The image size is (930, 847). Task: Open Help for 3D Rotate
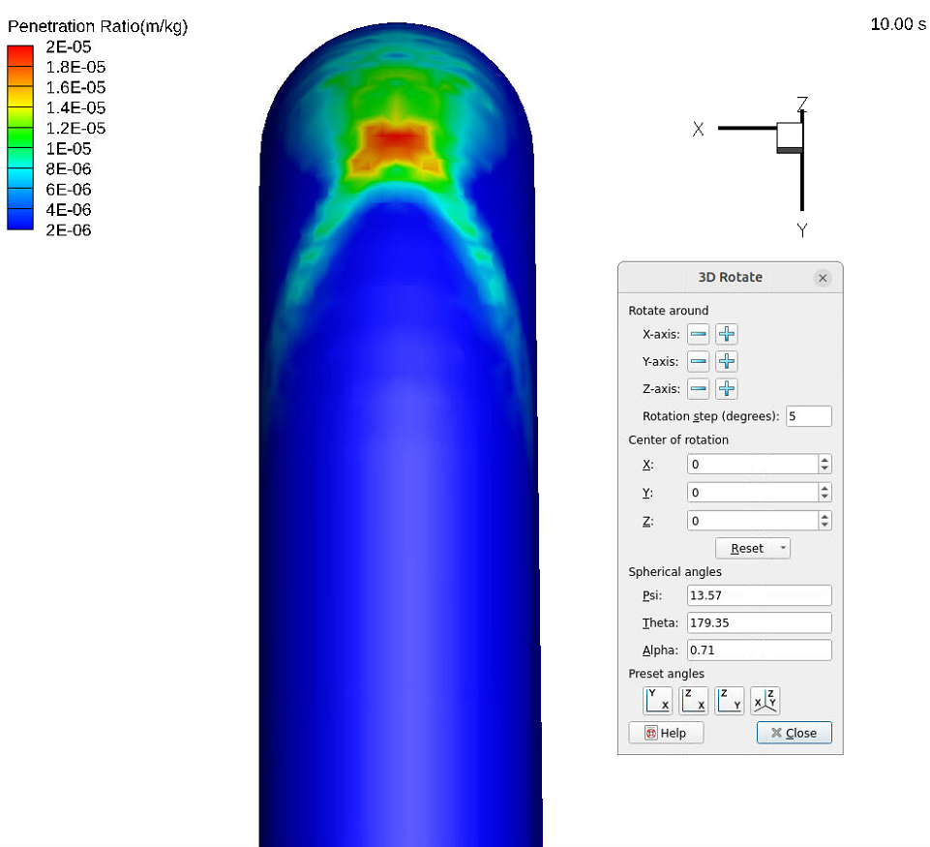(x=666, y=733)
